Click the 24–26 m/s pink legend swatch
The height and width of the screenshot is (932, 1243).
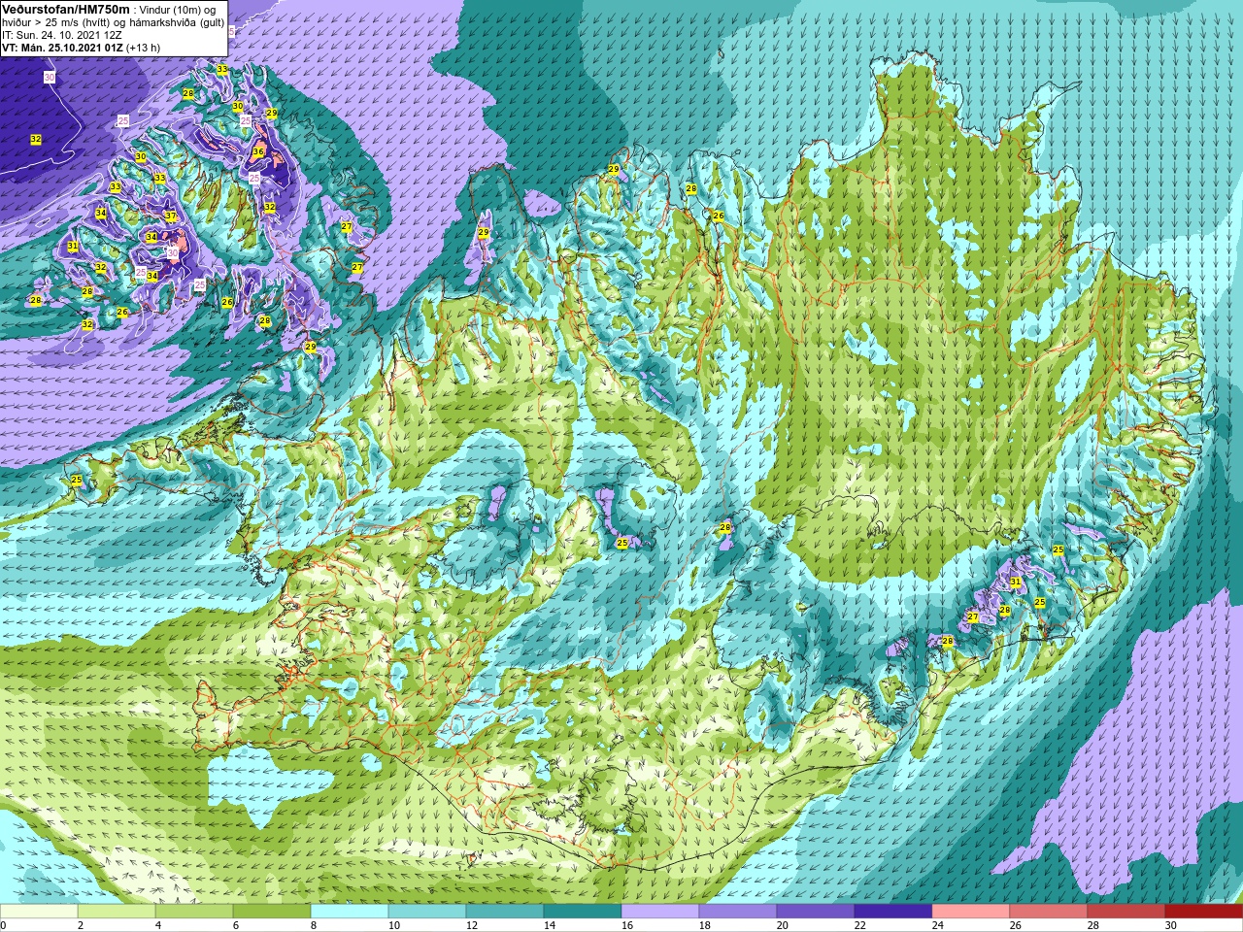coord(971,912)
